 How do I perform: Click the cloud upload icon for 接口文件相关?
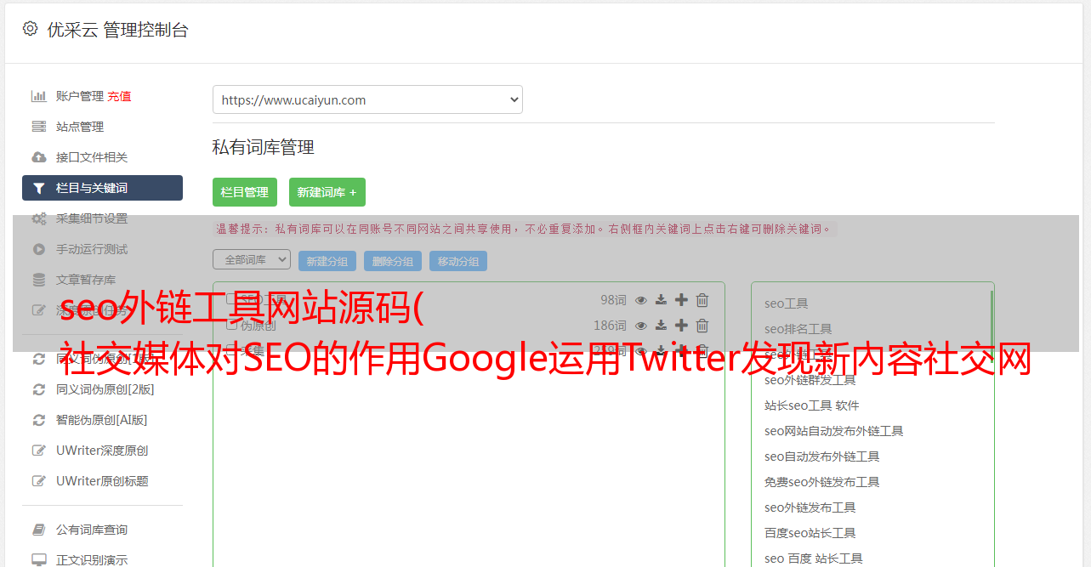(39, 157)
